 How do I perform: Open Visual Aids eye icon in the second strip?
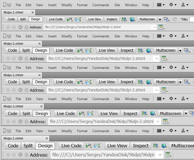[187, 51]
